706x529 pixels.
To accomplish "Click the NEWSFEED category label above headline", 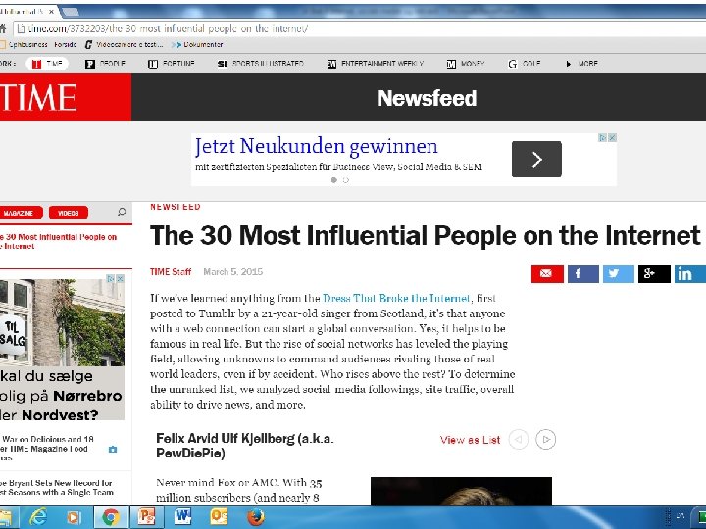I will [176, 207].
